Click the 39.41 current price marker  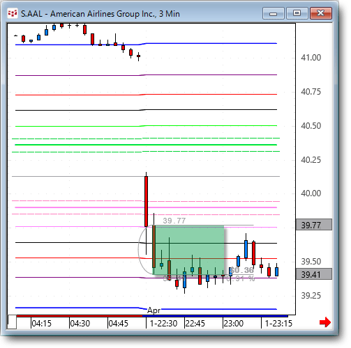tap(314, 274)
